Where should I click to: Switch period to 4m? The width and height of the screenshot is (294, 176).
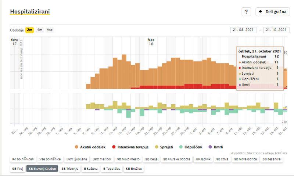coord(40,30)
